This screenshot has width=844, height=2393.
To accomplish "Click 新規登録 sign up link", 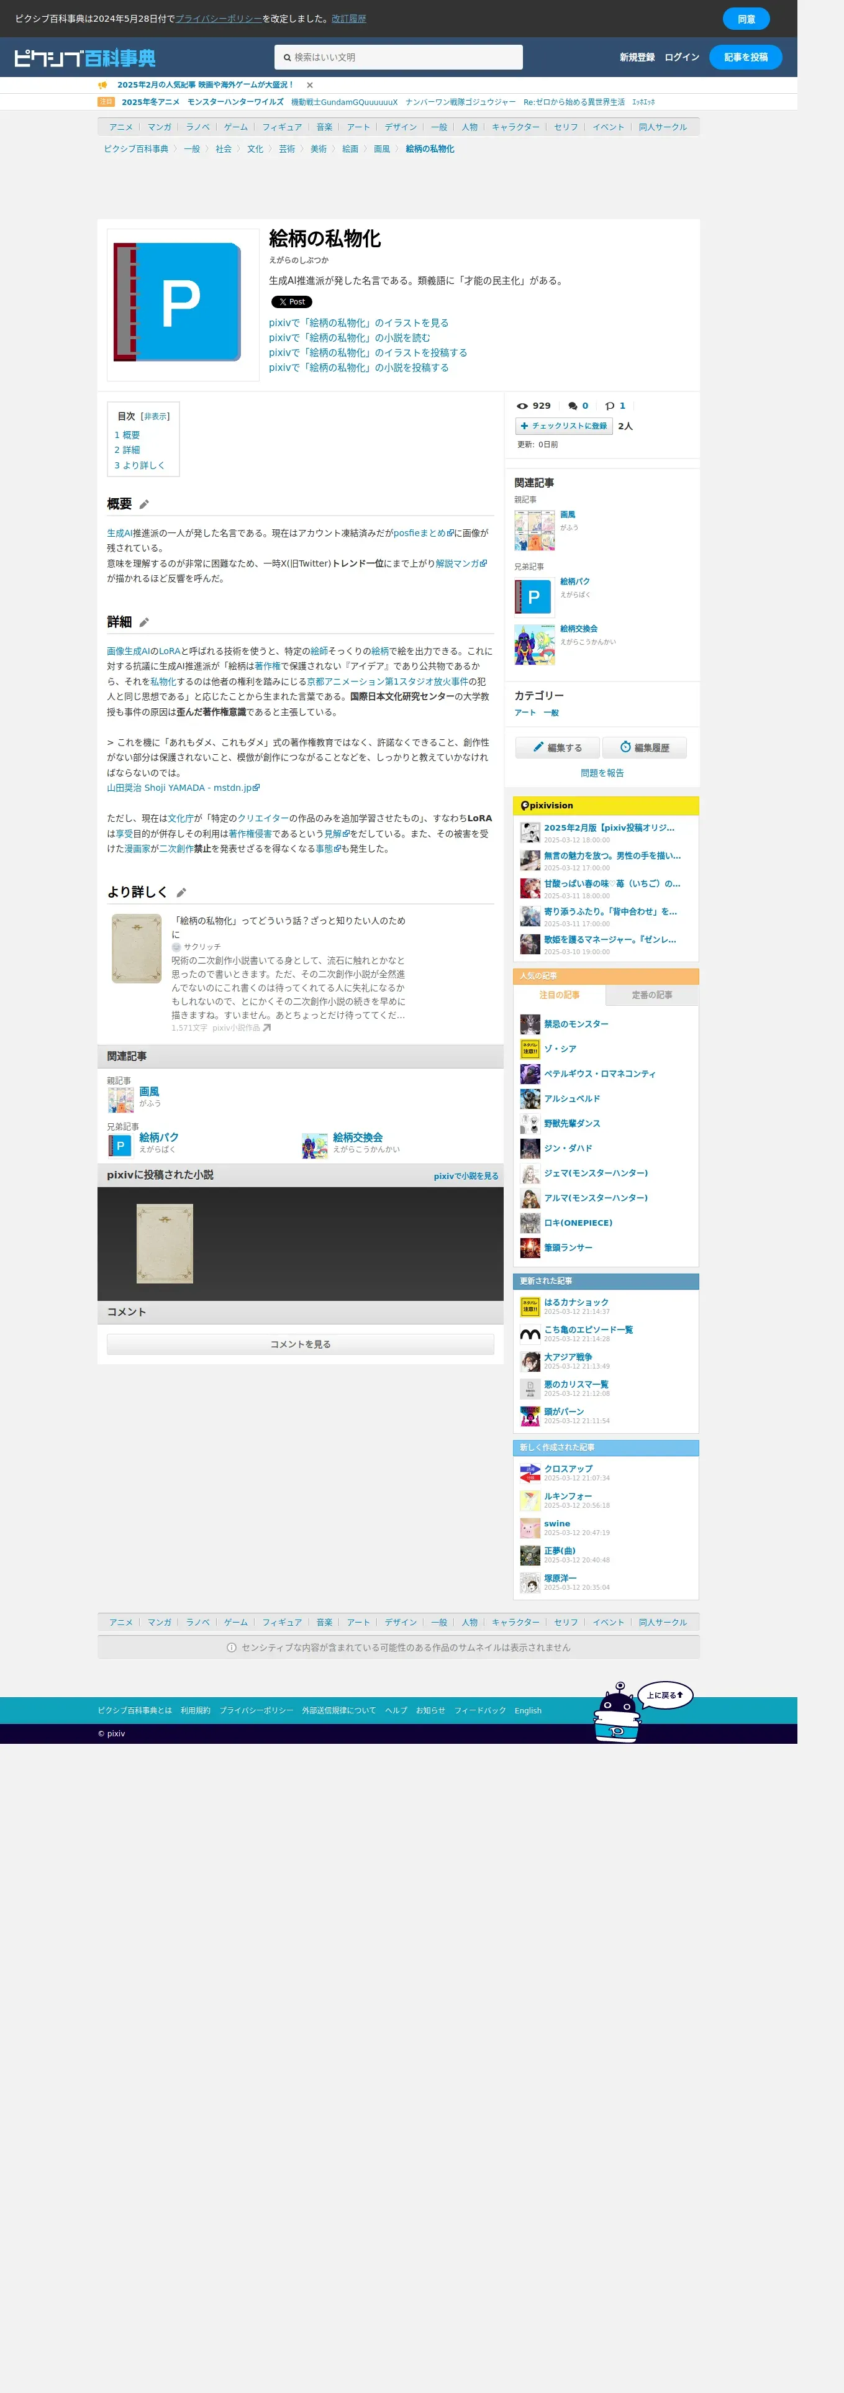I will click(637, 58).
